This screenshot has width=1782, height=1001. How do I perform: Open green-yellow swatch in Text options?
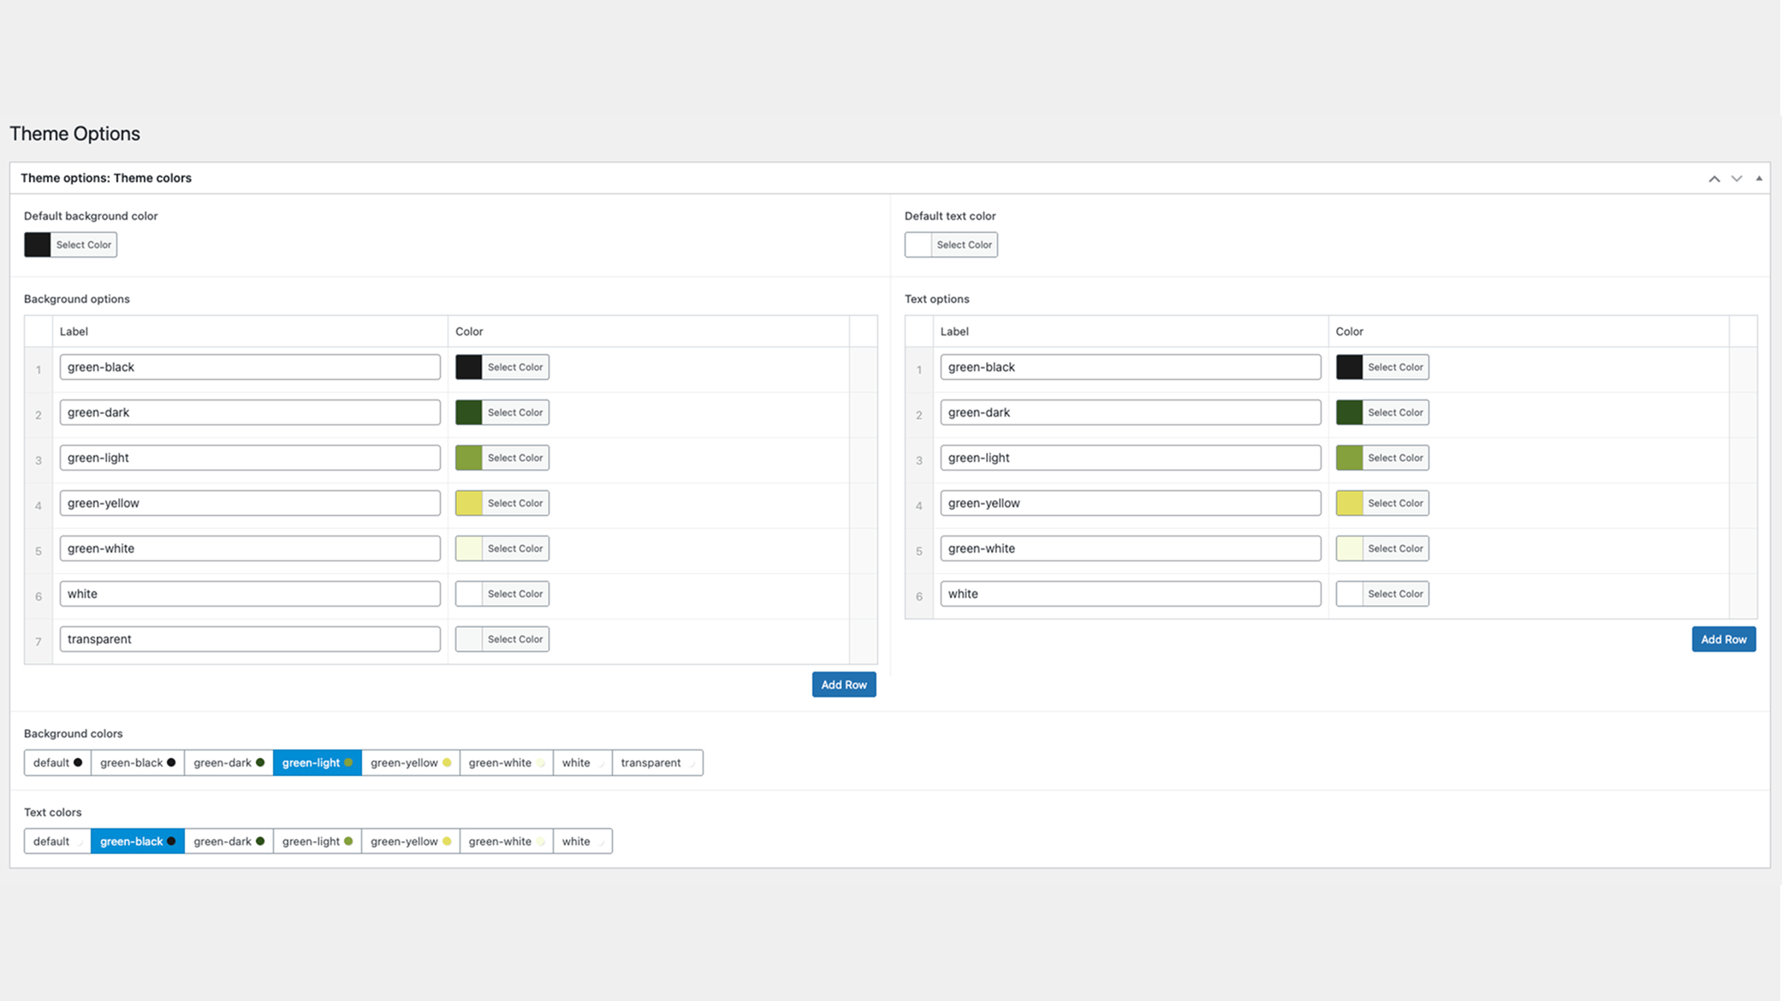coord(1349,503)
